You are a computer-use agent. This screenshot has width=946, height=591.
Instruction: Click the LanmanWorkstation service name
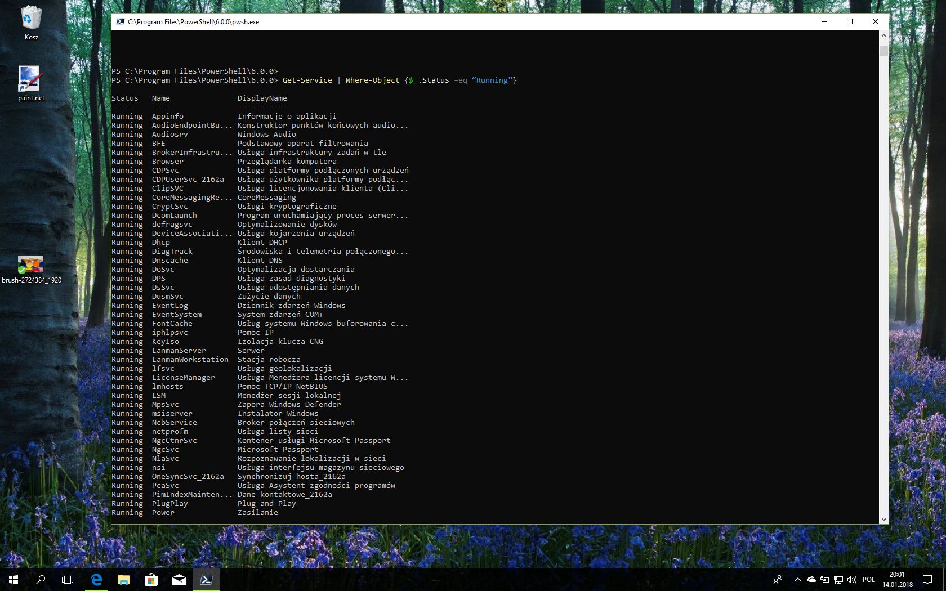(190, 360)
